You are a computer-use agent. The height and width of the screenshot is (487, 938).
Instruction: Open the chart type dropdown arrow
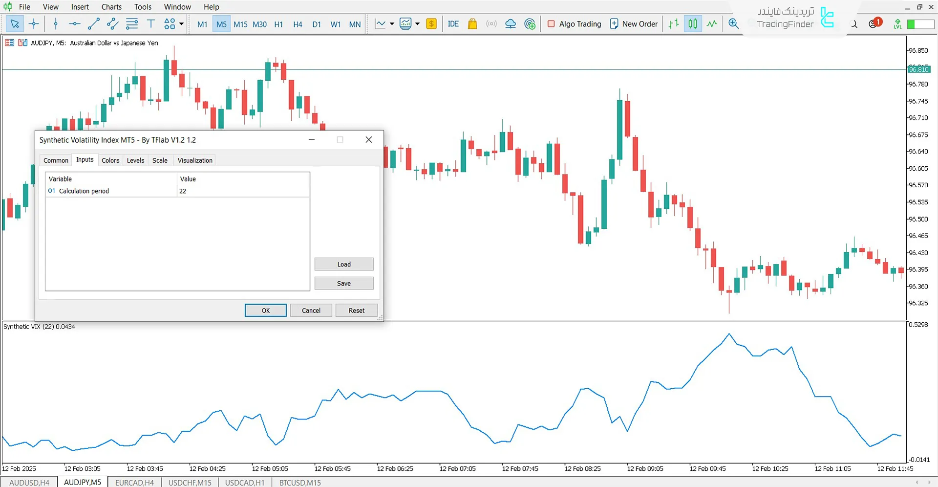[391, 23]
